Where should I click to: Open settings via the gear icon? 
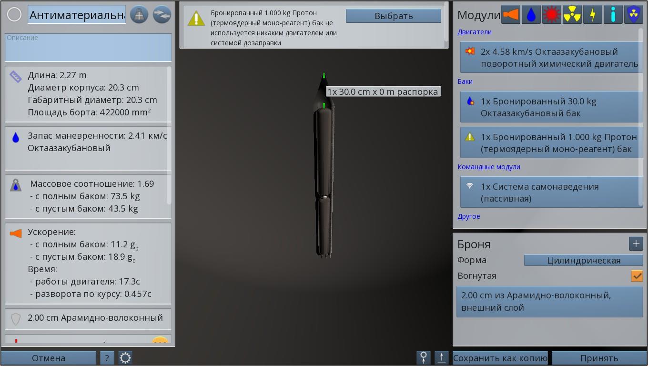125,358
